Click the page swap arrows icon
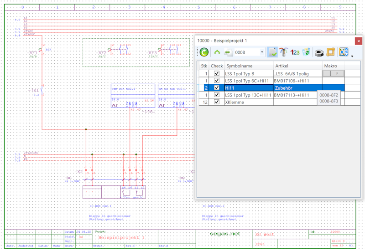 click(x=228, y=52)
